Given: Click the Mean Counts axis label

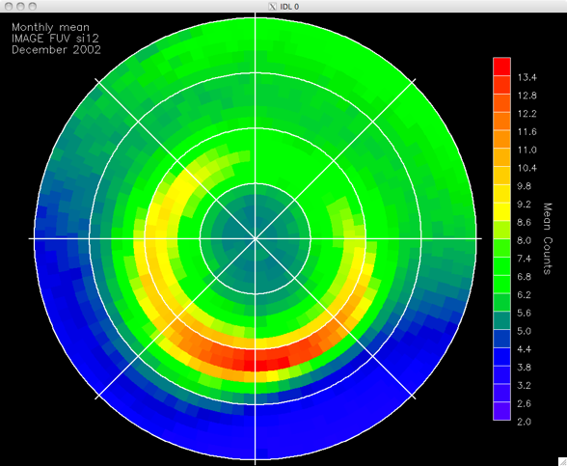Looking at the screenshot, I should click(x=548, y=239).
